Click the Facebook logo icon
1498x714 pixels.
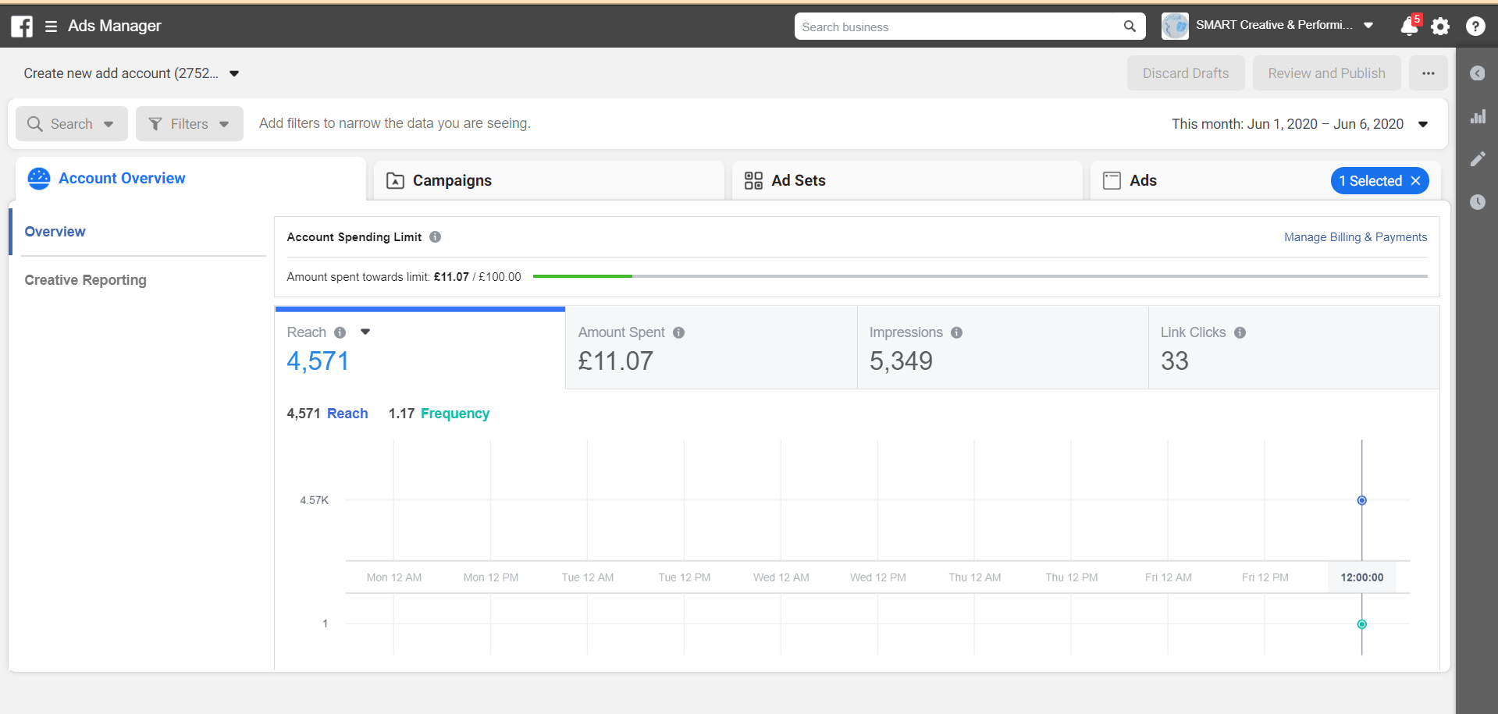tap(22, 27)
